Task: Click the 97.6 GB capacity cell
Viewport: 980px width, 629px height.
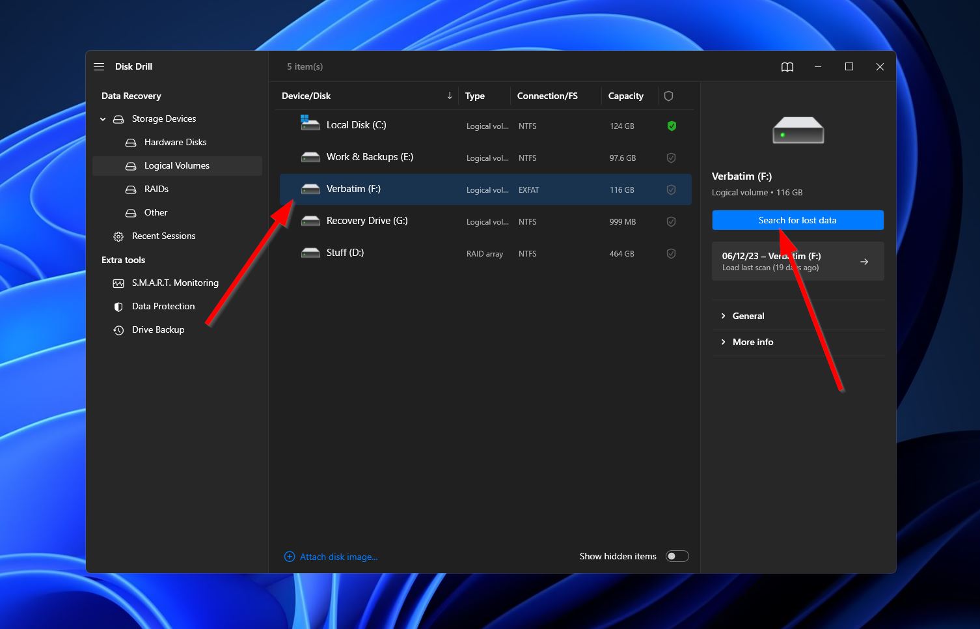Action: click(x=623, y=158)
